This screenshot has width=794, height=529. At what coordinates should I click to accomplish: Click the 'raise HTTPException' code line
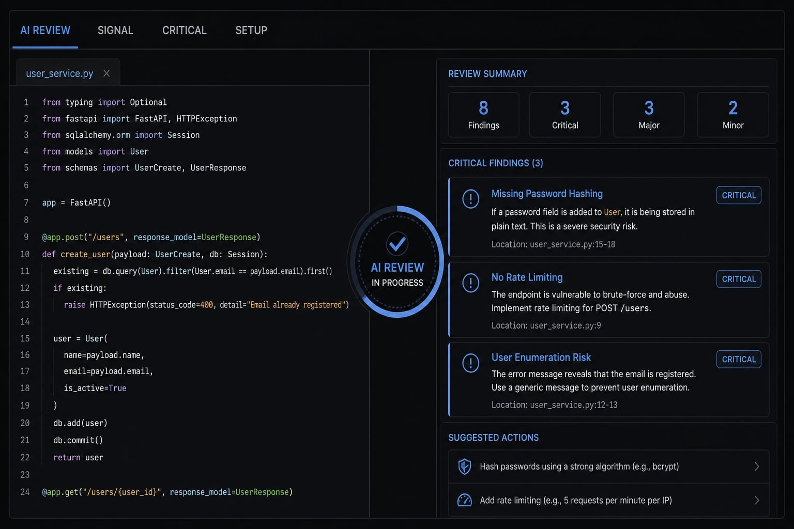pos(206,305)
